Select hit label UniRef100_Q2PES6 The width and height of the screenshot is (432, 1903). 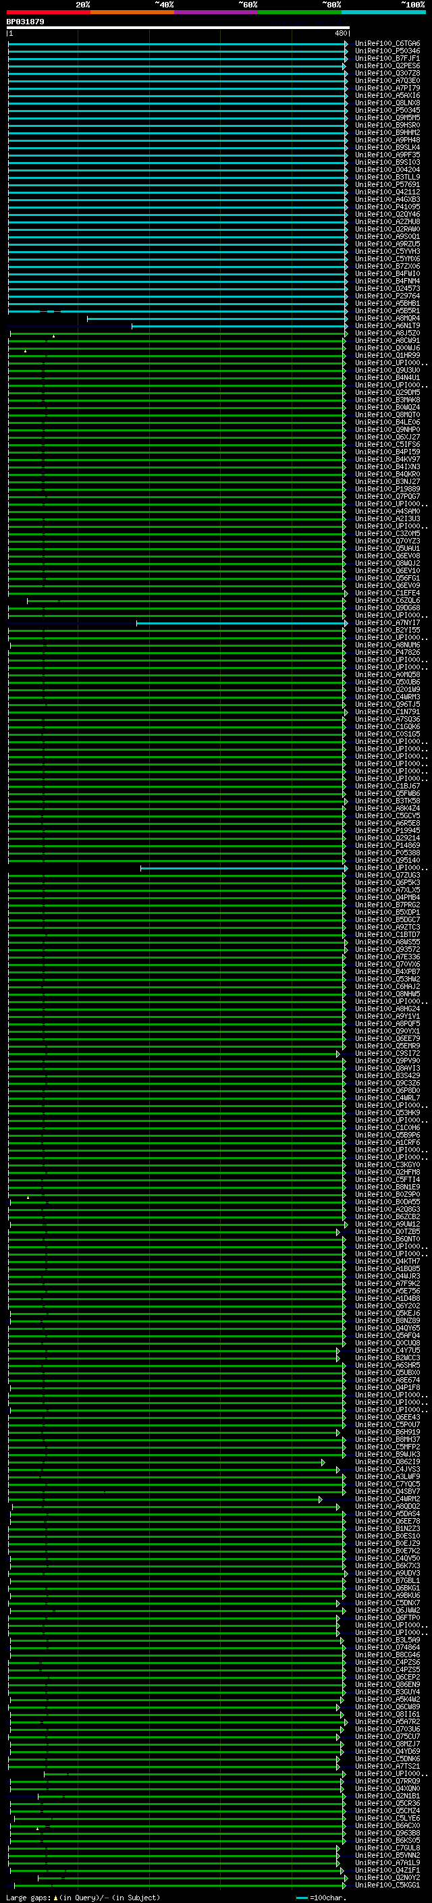387,66
